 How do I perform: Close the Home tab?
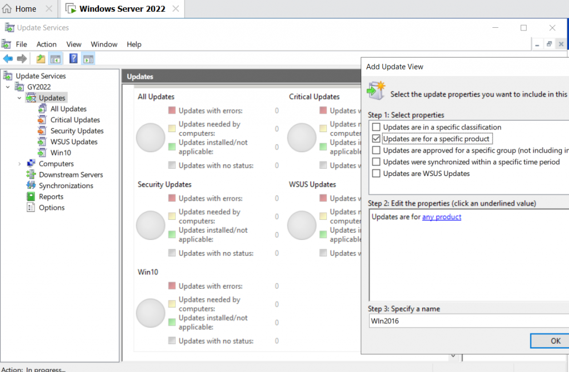[x=49, y=9]
